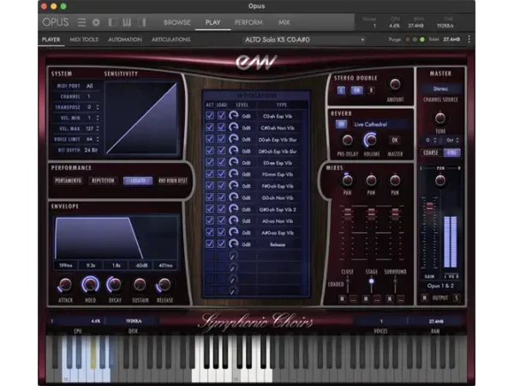The width and height of the screenshot is (514, 386).
Task: Toggle LOAD checkbox for C#0-ah Non Vib
Action: coord(222,127)
